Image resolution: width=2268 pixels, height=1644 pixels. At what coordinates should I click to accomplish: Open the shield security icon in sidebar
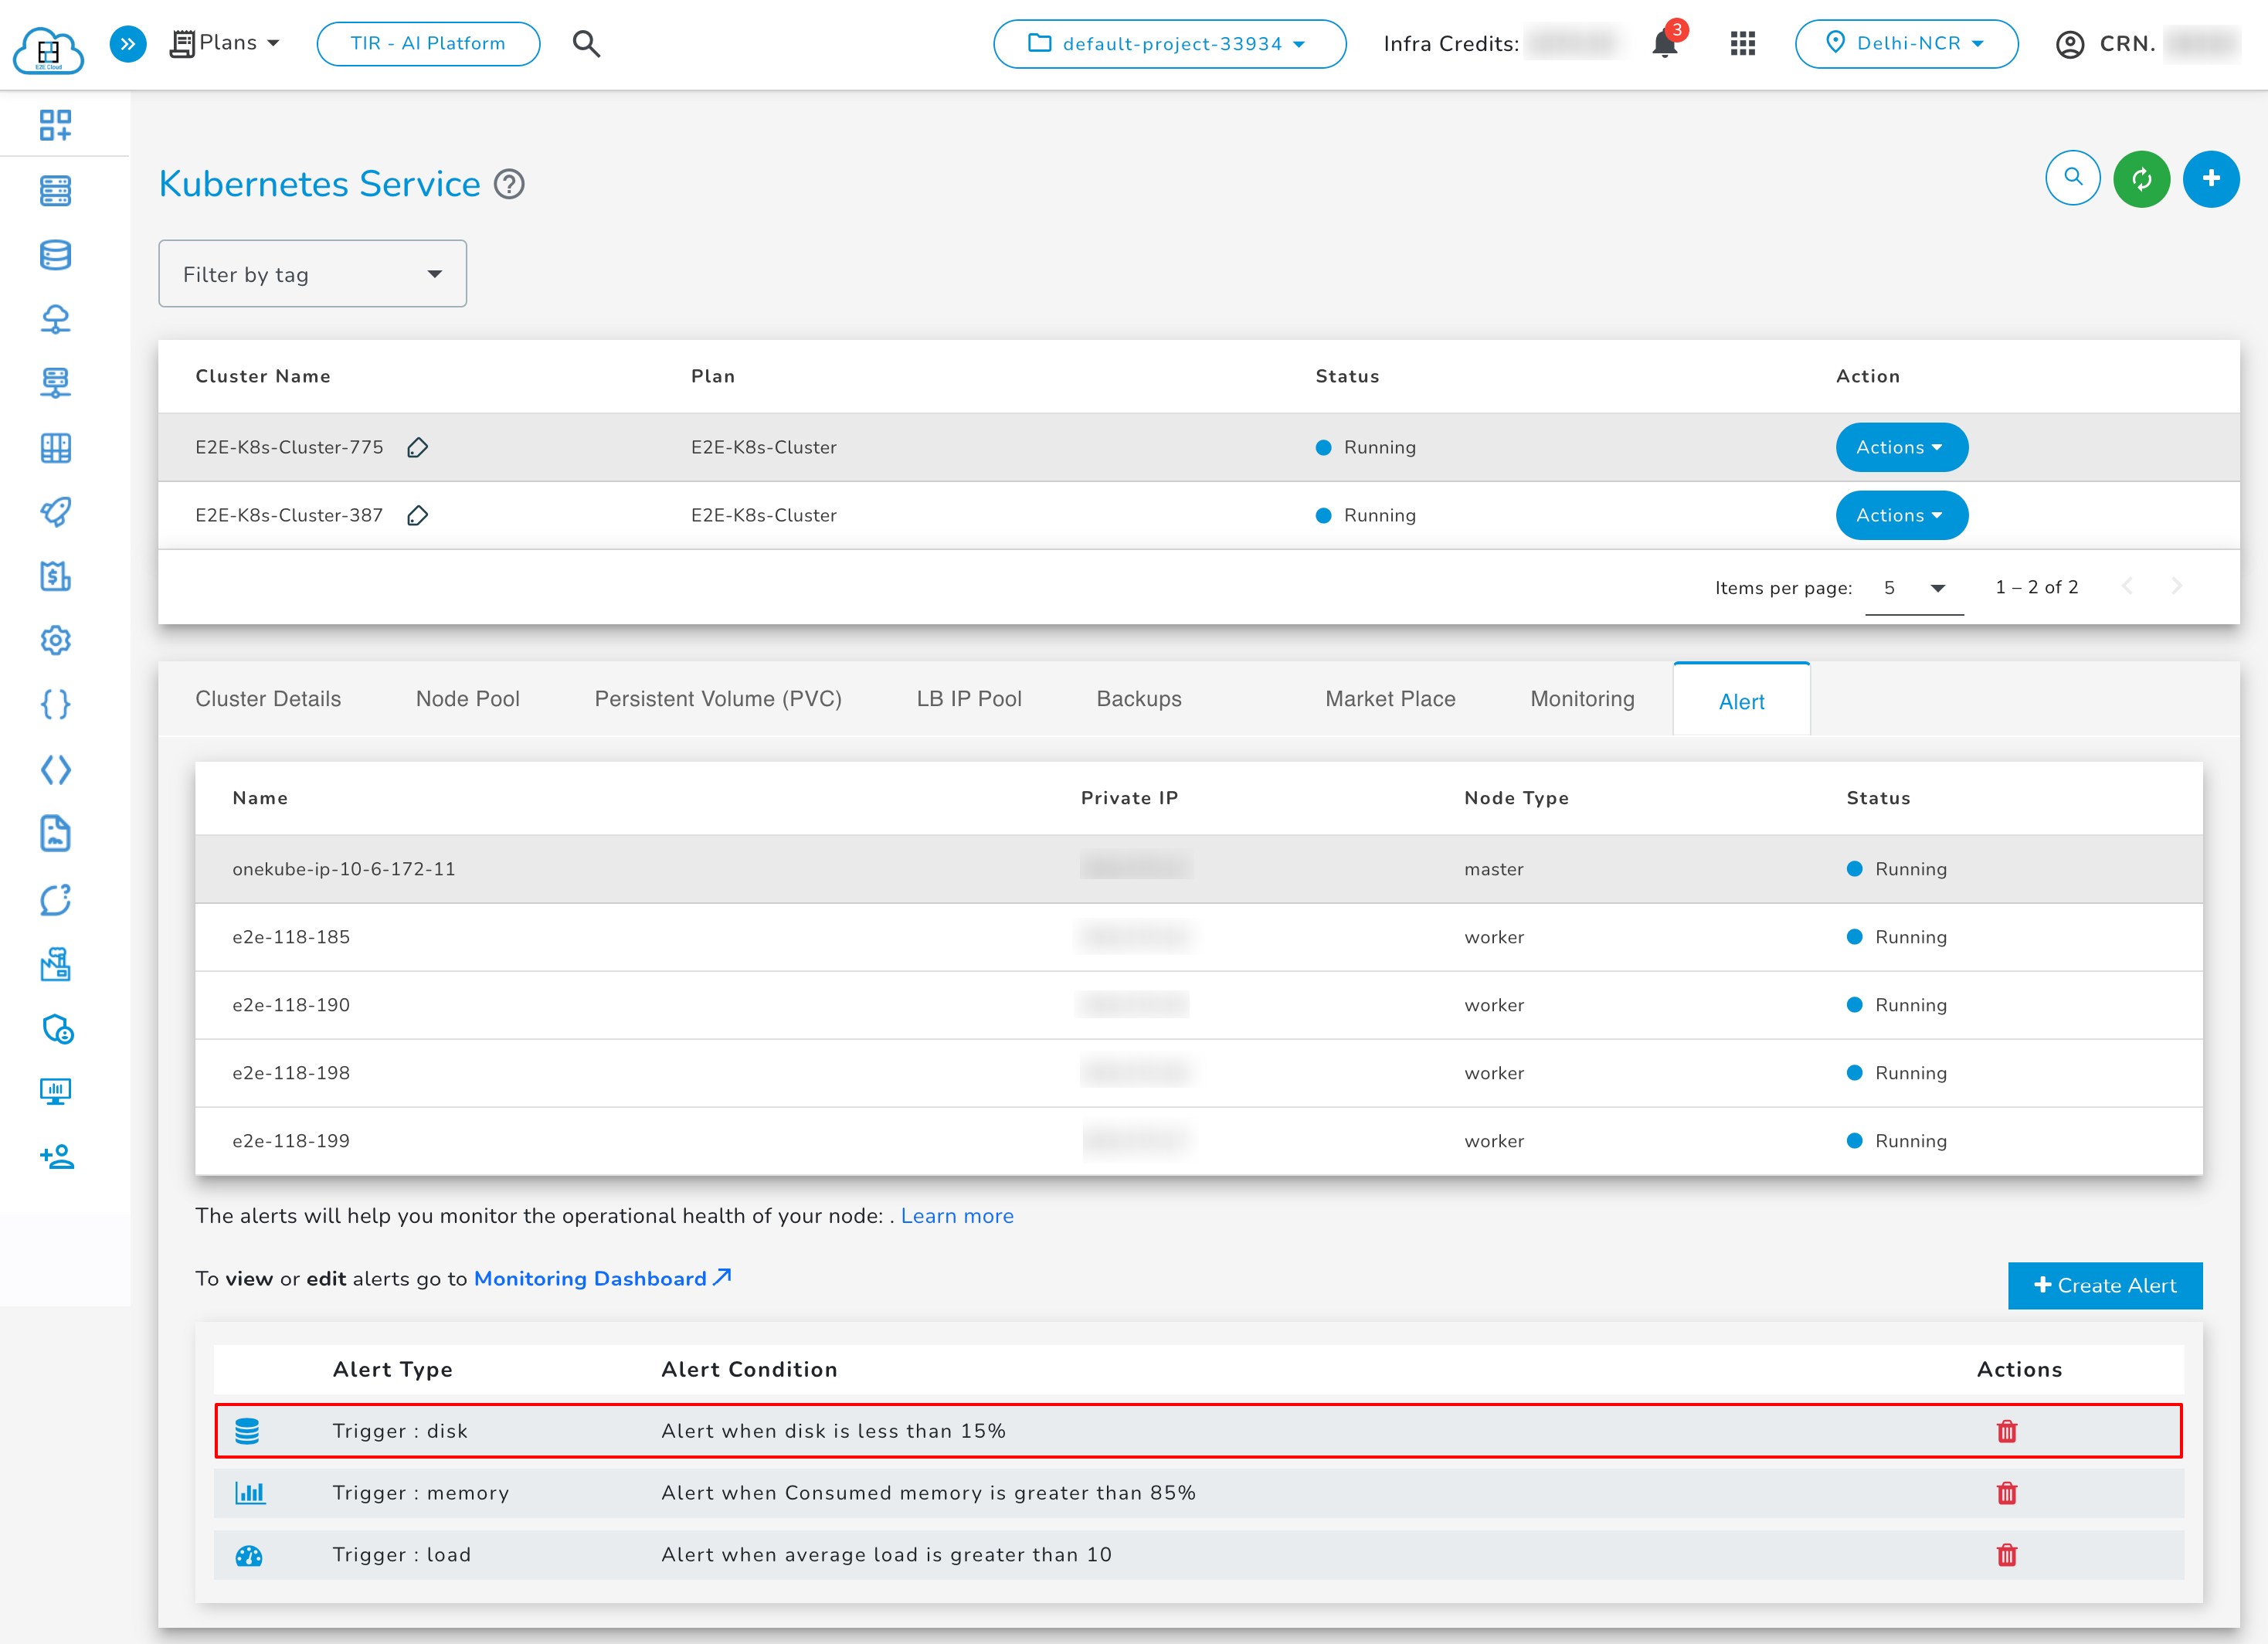click(x=57, y=1028)
